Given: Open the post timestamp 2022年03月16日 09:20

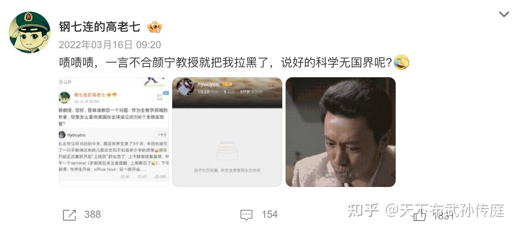Looking at the screenshot, I should pyautogui.click(x=110, y=45).
